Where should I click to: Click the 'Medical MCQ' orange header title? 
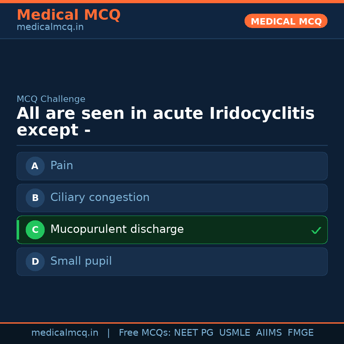click(68, 15)
